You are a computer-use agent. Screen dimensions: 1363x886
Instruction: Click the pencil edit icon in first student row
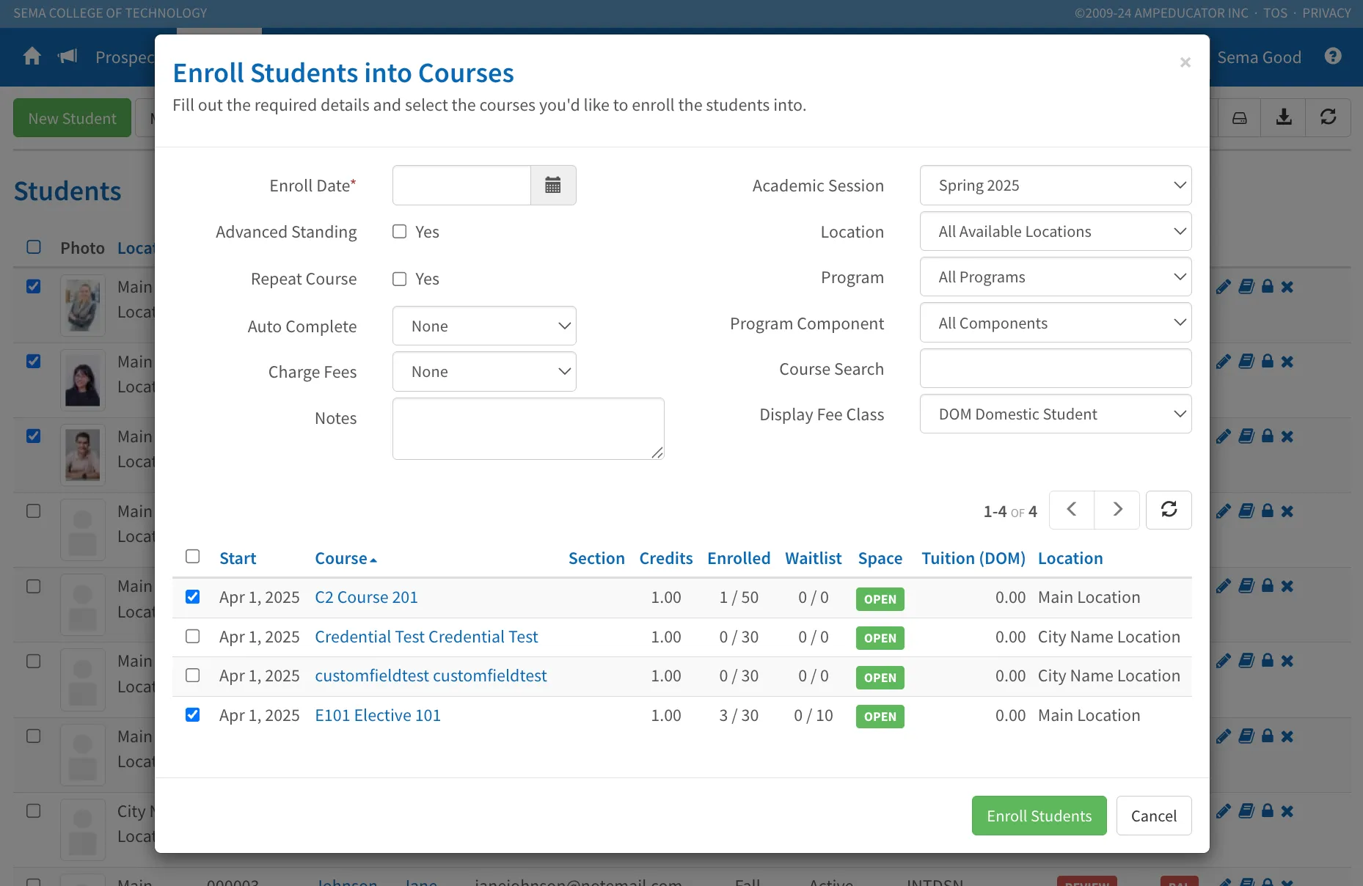(x=1223, y=287)
